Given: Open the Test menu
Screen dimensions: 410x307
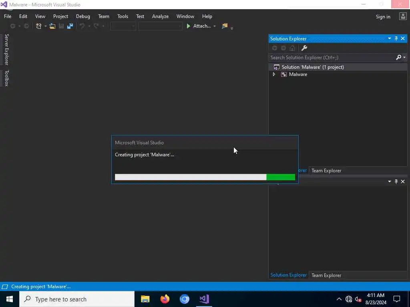Looking at the screenshot, I should (140, 16).
